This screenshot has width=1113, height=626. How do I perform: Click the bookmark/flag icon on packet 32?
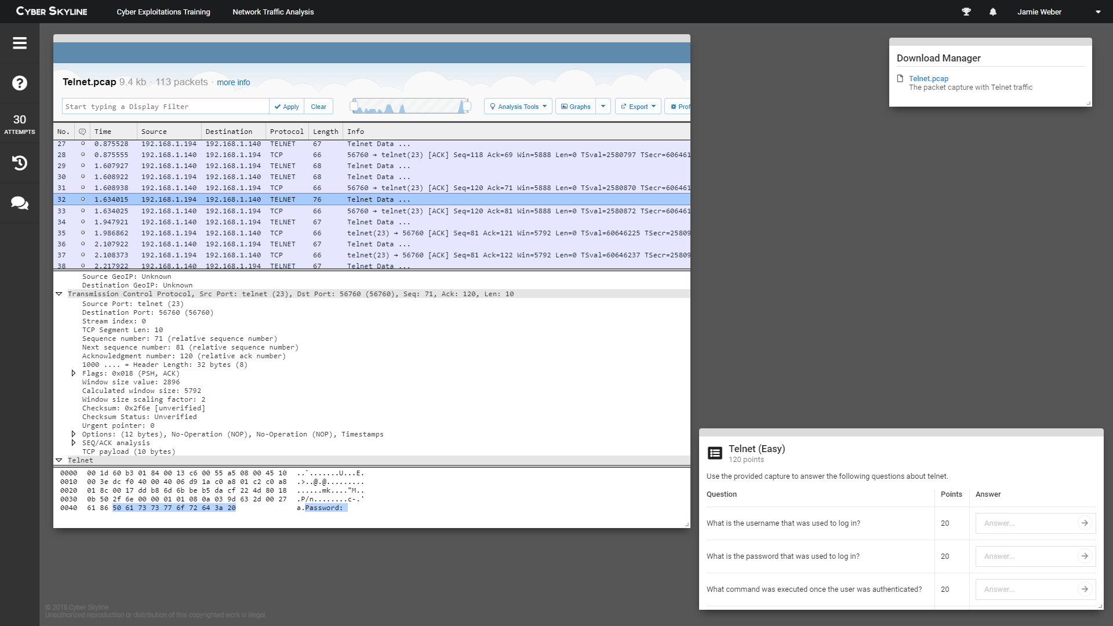[82, 199]
